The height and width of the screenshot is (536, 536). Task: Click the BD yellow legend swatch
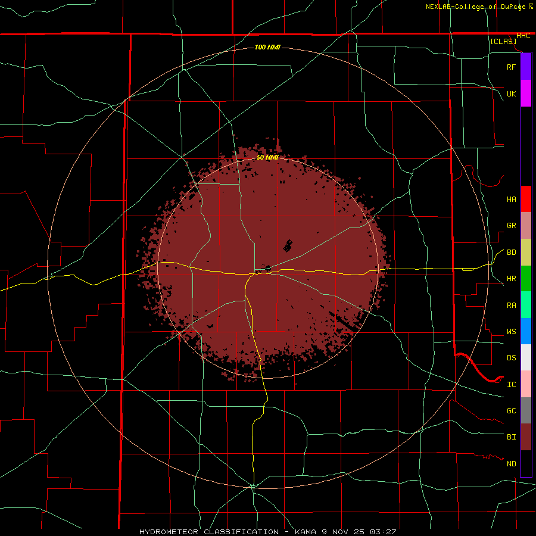point(526,253)
